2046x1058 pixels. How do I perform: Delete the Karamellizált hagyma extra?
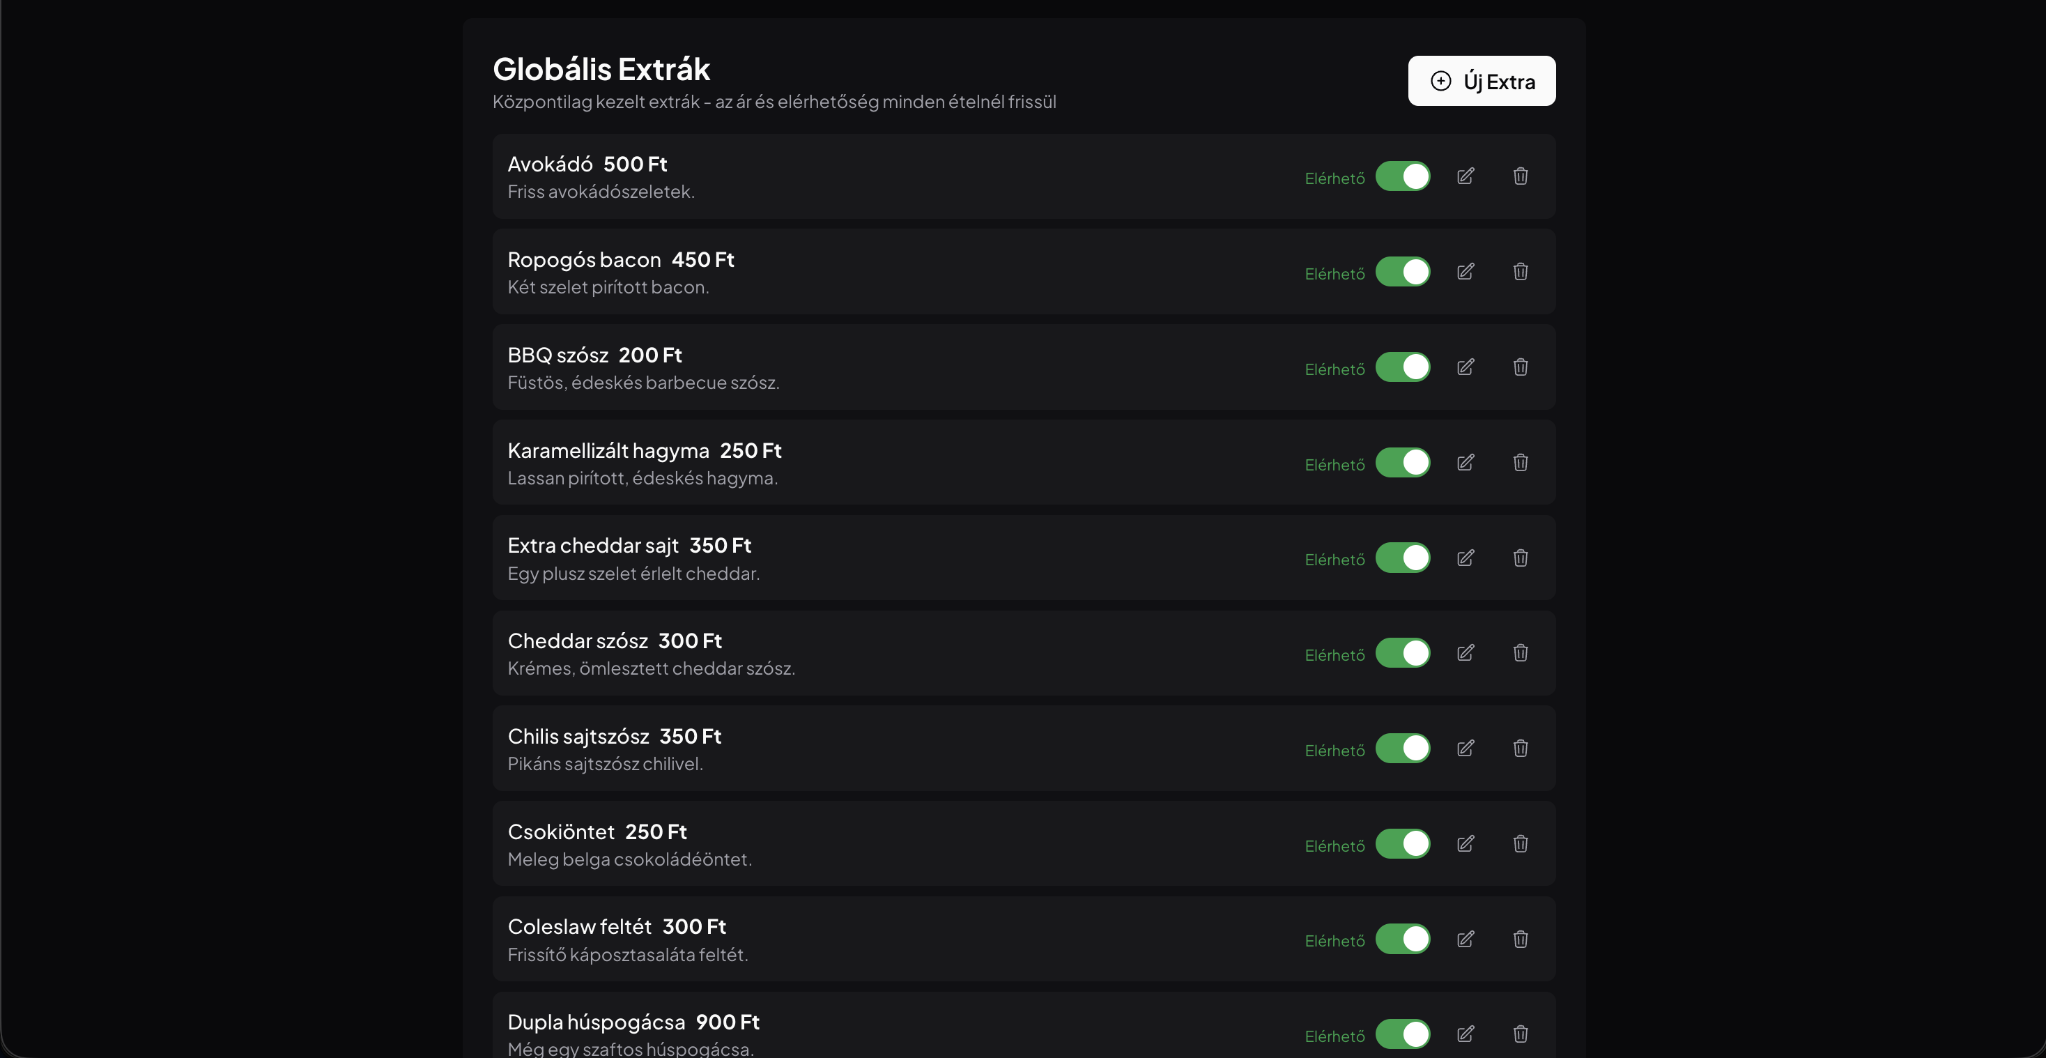click(x=1520, y=462)
